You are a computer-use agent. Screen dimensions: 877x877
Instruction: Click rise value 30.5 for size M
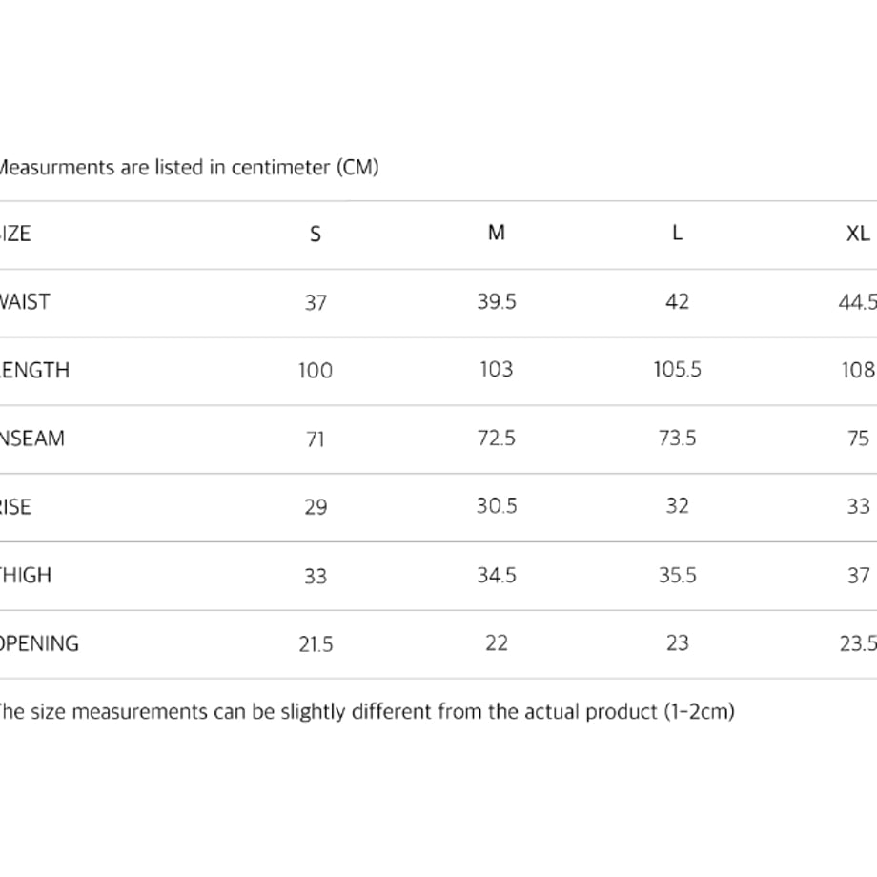pos(497,506)
